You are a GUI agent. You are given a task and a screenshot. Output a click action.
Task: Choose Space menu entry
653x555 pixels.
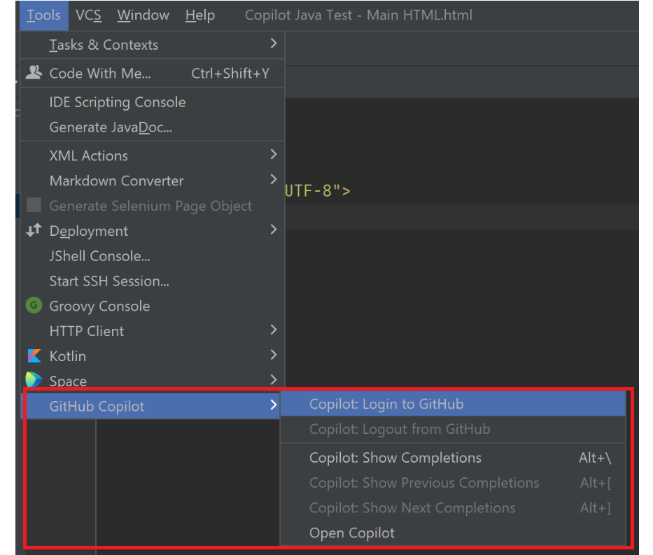click(x=153, y=381)
